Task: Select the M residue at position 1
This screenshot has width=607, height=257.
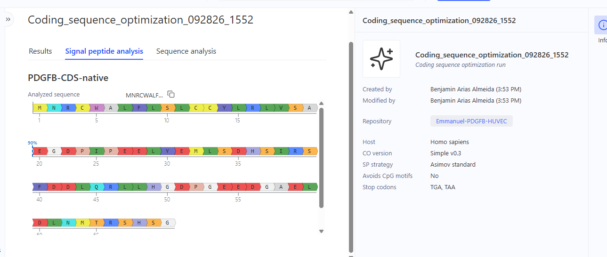Action: click(x=40, y=108)
